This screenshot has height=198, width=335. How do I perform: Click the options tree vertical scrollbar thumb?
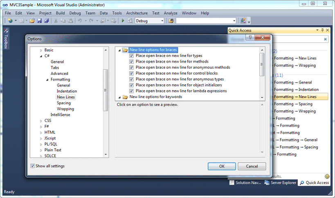pos(106,90)
